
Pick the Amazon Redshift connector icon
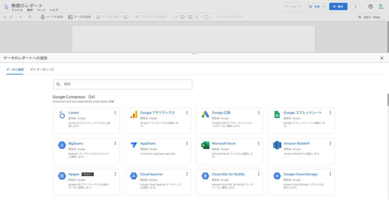(x=277, y=145)
